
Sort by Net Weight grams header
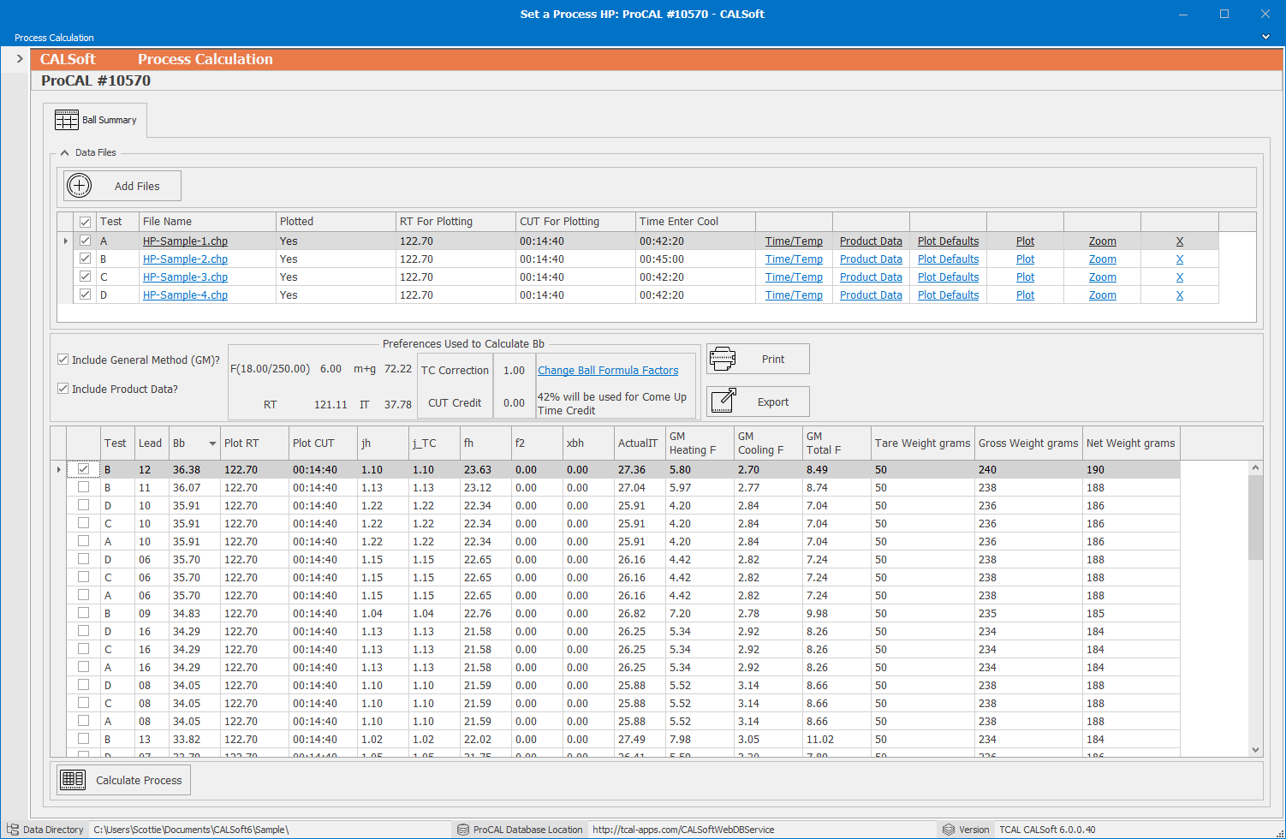(1131, 443)
